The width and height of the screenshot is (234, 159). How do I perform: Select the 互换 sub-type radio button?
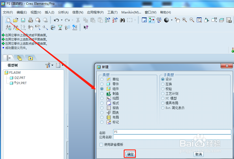[163, 84]
